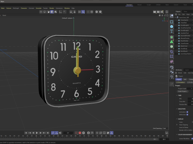Click the highlighted object mode cube icon

[x=52, y=12]
